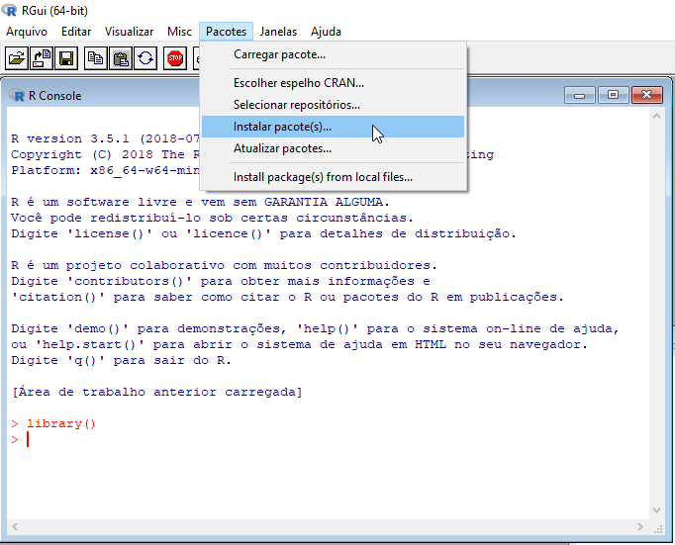Choose Install package(s) from local files...
The height and width of the screenshot is (545, 675).
(323, 177)
